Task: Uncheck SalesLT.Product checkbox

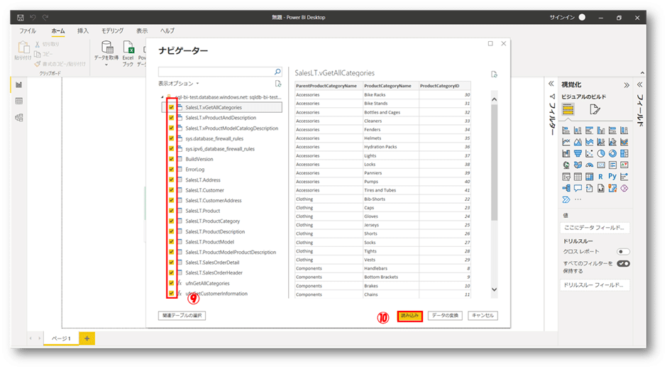Action: (172, 211)
